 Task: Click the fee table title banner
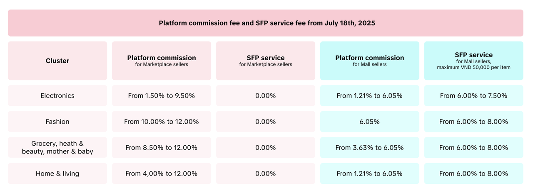coord(266,23)
